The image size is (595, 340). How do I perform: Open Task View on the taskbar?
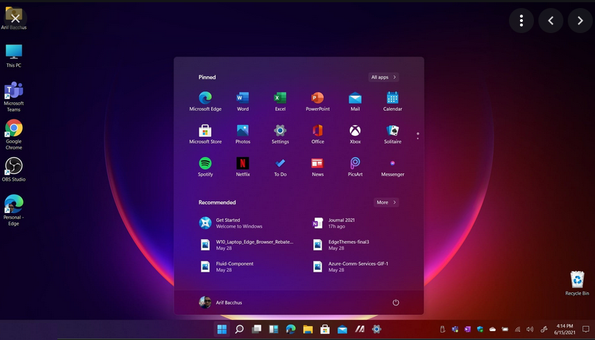(257, 330)
